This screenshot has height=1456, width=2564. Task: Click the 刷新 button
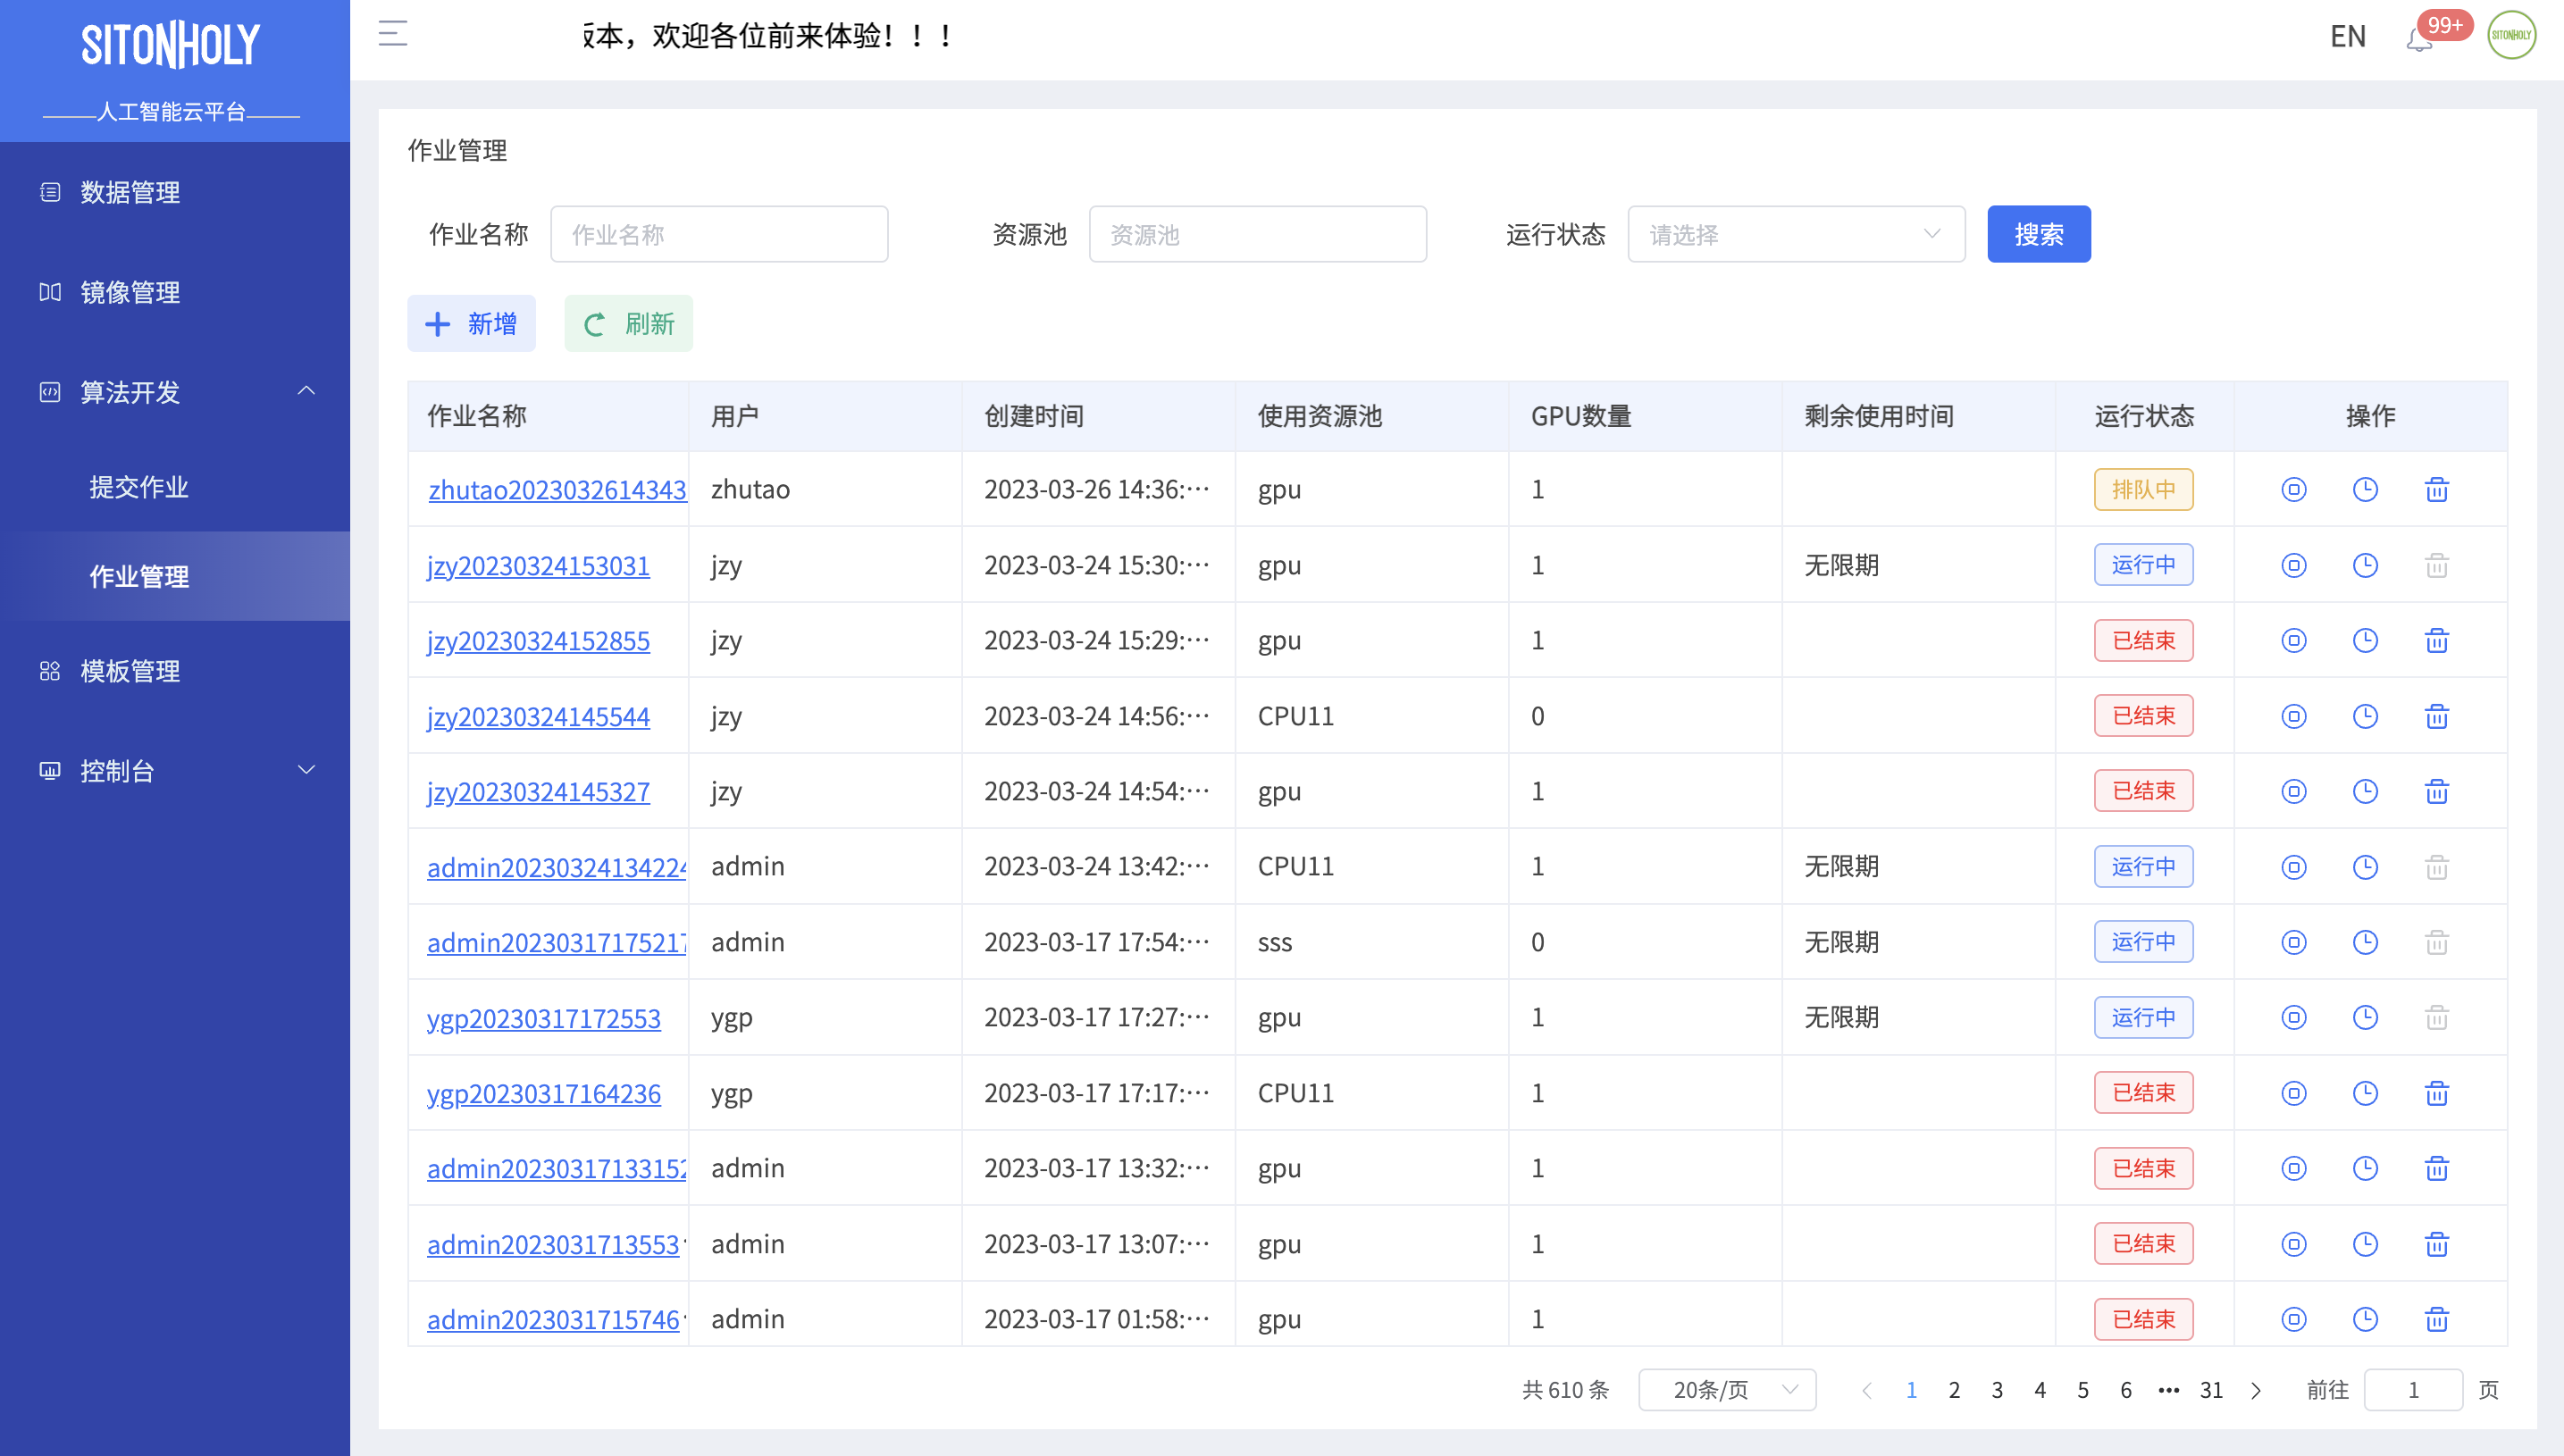[628, 323]
